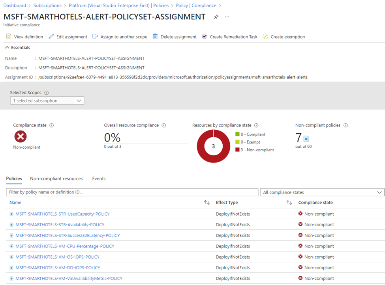The height and width of the screenshot is (285, 385).
Task: Open MSFT-SMARTHOTELS-VM-DD-IOPS-POLICY link
Action: click(x=58, y=268)
